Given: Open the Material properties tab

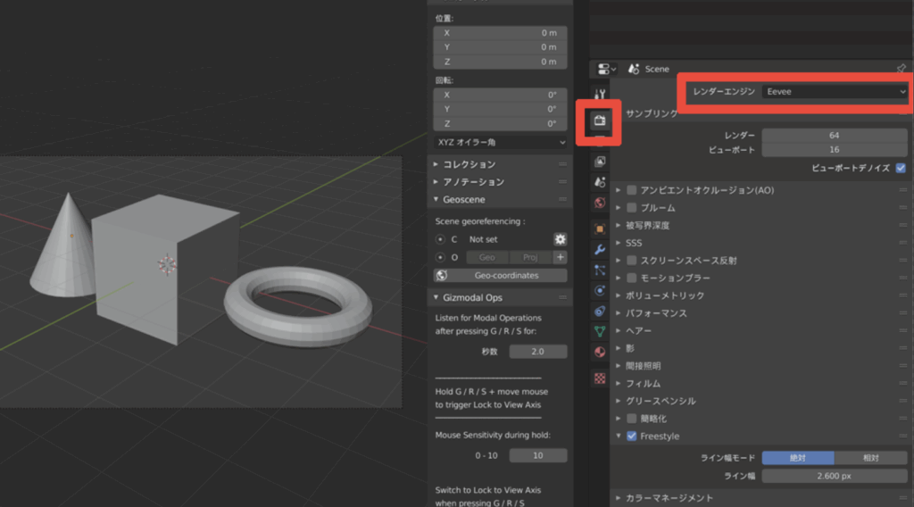Looking at the screenshot, I should 600,352.
